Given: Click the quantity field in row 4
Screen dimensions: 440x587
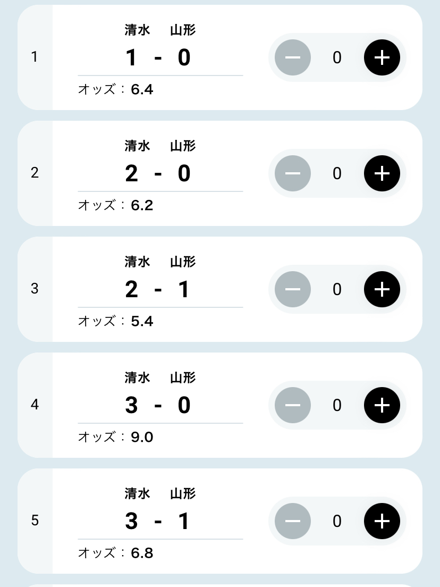Looking at the screenshot, I should tap(337, 405).
